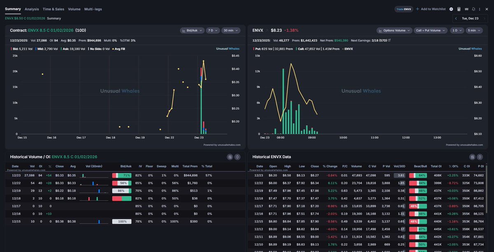Click the 64% Bear/Bull bar for 12/23

point(418,176)
